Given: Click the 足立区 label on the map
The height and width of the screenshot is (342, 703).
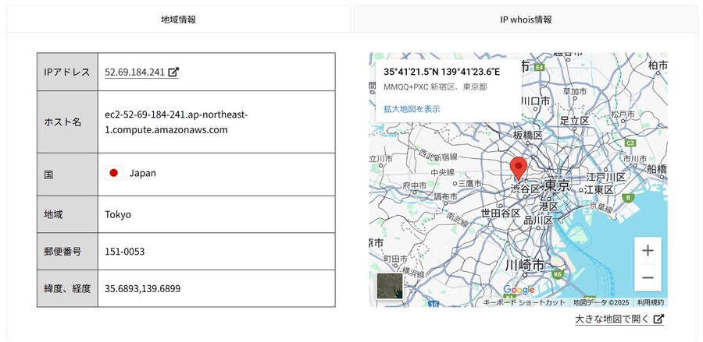Looking at the screenshot, I should [575, 121].
